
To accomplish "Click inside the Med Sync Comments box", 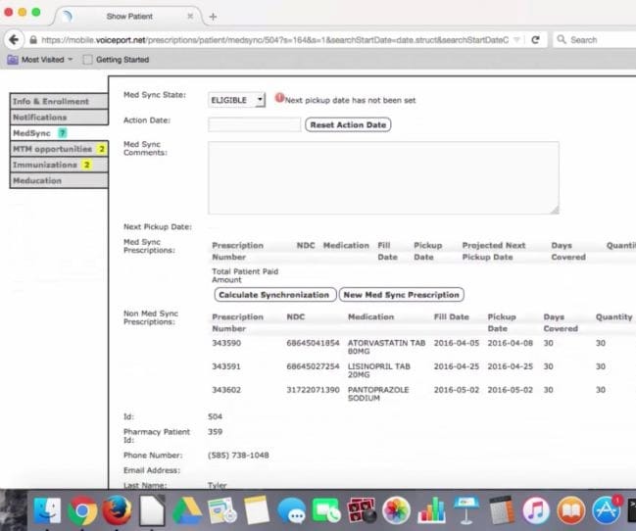I will pos(384,177).
